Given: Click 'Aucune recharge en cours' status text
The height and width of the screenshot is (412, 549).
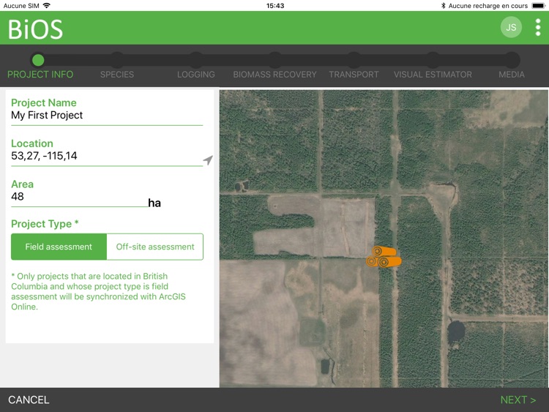Looking at the screenshot, I should pyautogui.click(x=488, y=6).
